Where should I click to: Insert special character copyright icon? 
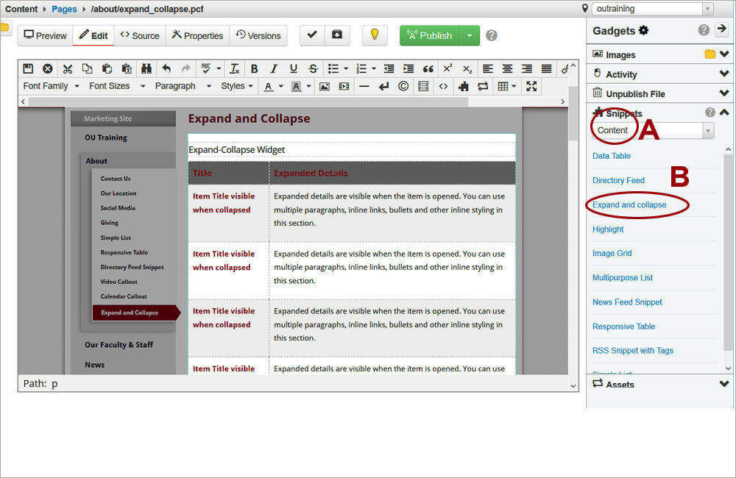pyautogui.click(x=403, y=86)
